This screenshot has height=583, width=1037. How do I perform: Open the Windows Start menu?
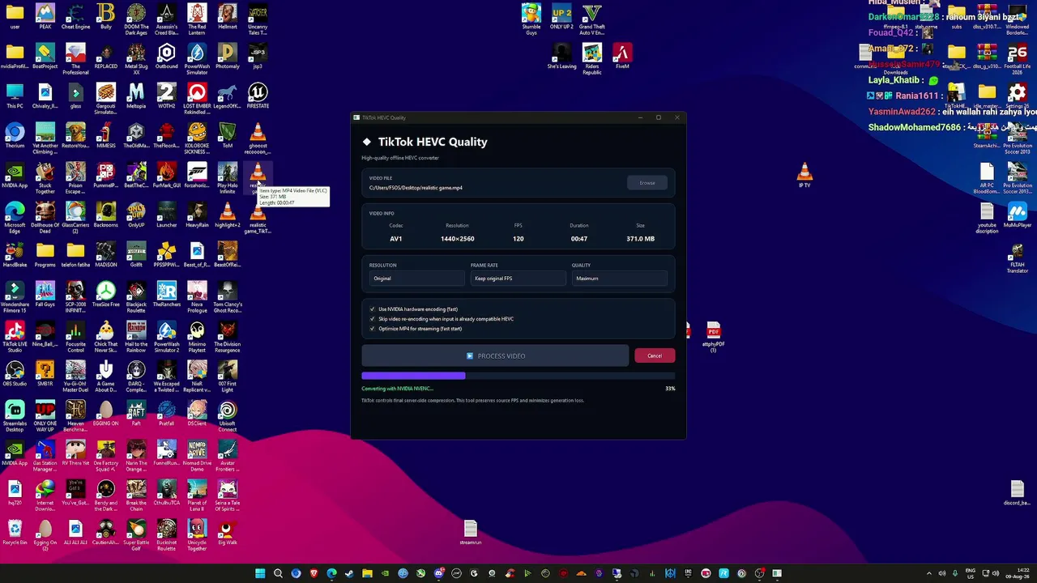coord(260,573)
